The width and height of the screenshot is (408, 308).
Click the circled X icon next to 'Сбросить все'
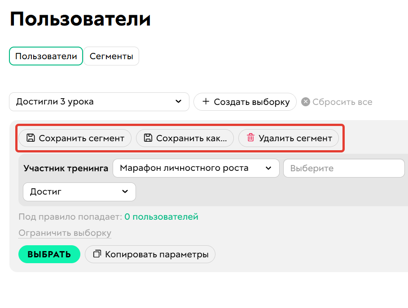pyautogui.click(x=305, y=102)
